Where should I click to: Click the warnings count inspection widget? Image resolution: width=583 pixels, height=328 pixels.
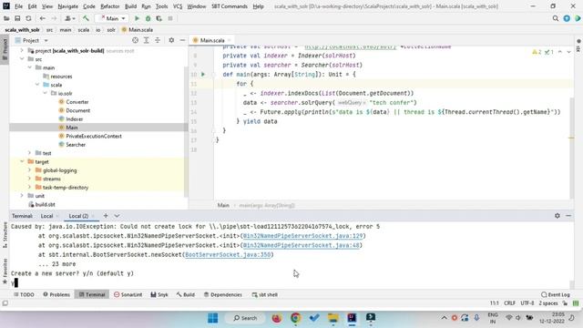coord(537,52)
